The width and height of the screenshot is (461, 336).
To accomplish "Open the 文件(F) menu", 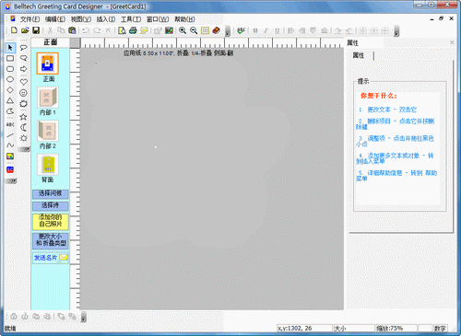I will click(x=30, y=19).
